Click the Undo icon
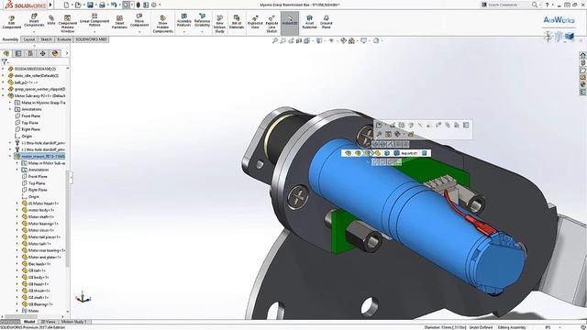The image size is (587, 330). point(114,5)
